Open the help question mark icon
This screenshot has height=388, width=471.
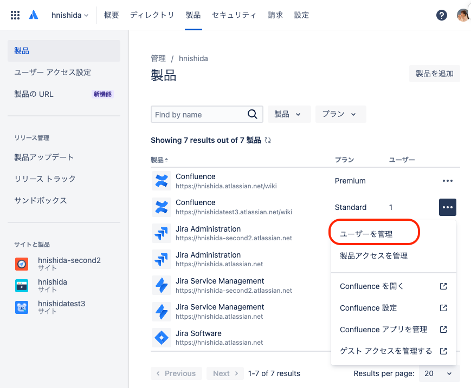(x=442, y=15)
